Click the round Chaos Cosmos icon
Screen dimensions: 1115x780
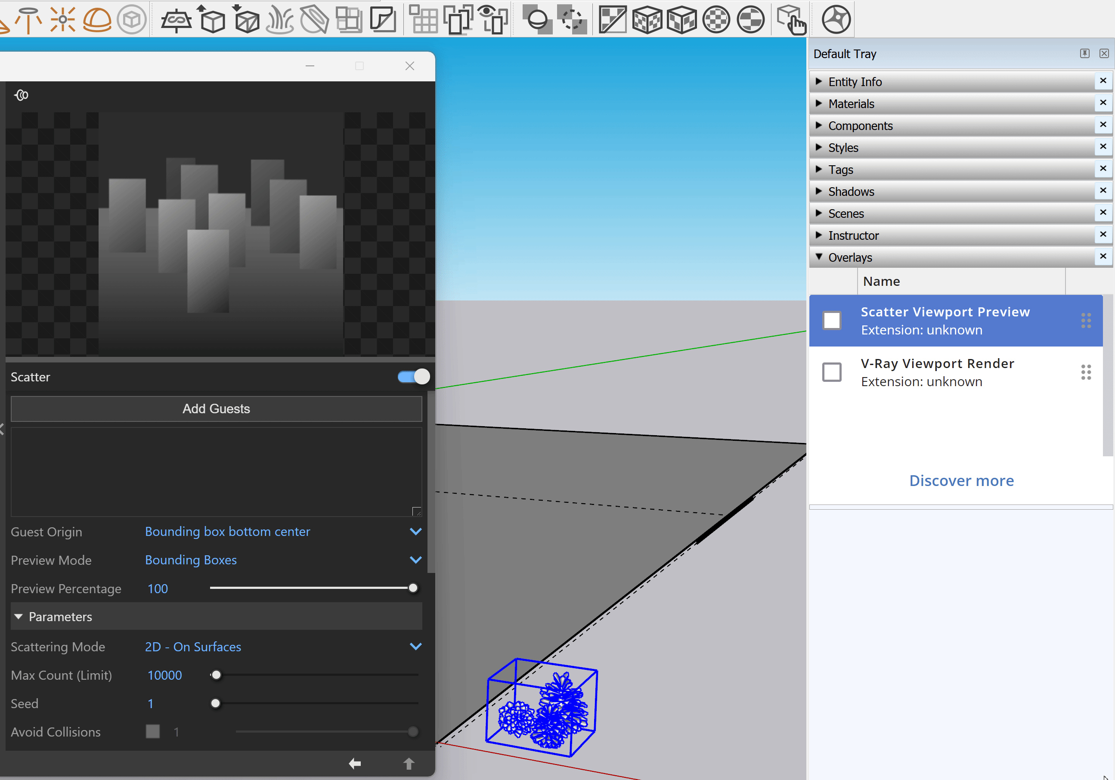pos(835,20)
